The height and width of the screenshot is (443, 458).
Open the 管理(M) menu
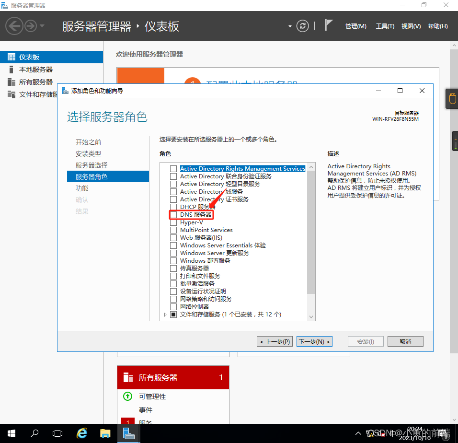tap(355, 26)
